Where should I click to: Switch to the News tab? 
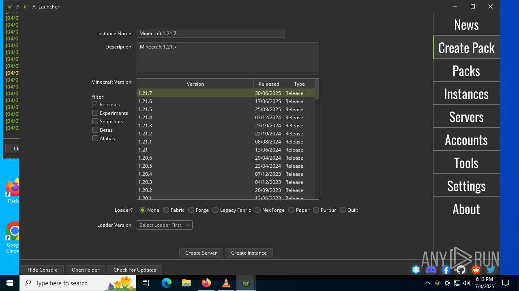coord(466,25)
